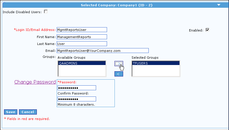Select QAADMINS in Available Groups
The height and width of the screenshot is (130, 229).
(x=82, y=63)
